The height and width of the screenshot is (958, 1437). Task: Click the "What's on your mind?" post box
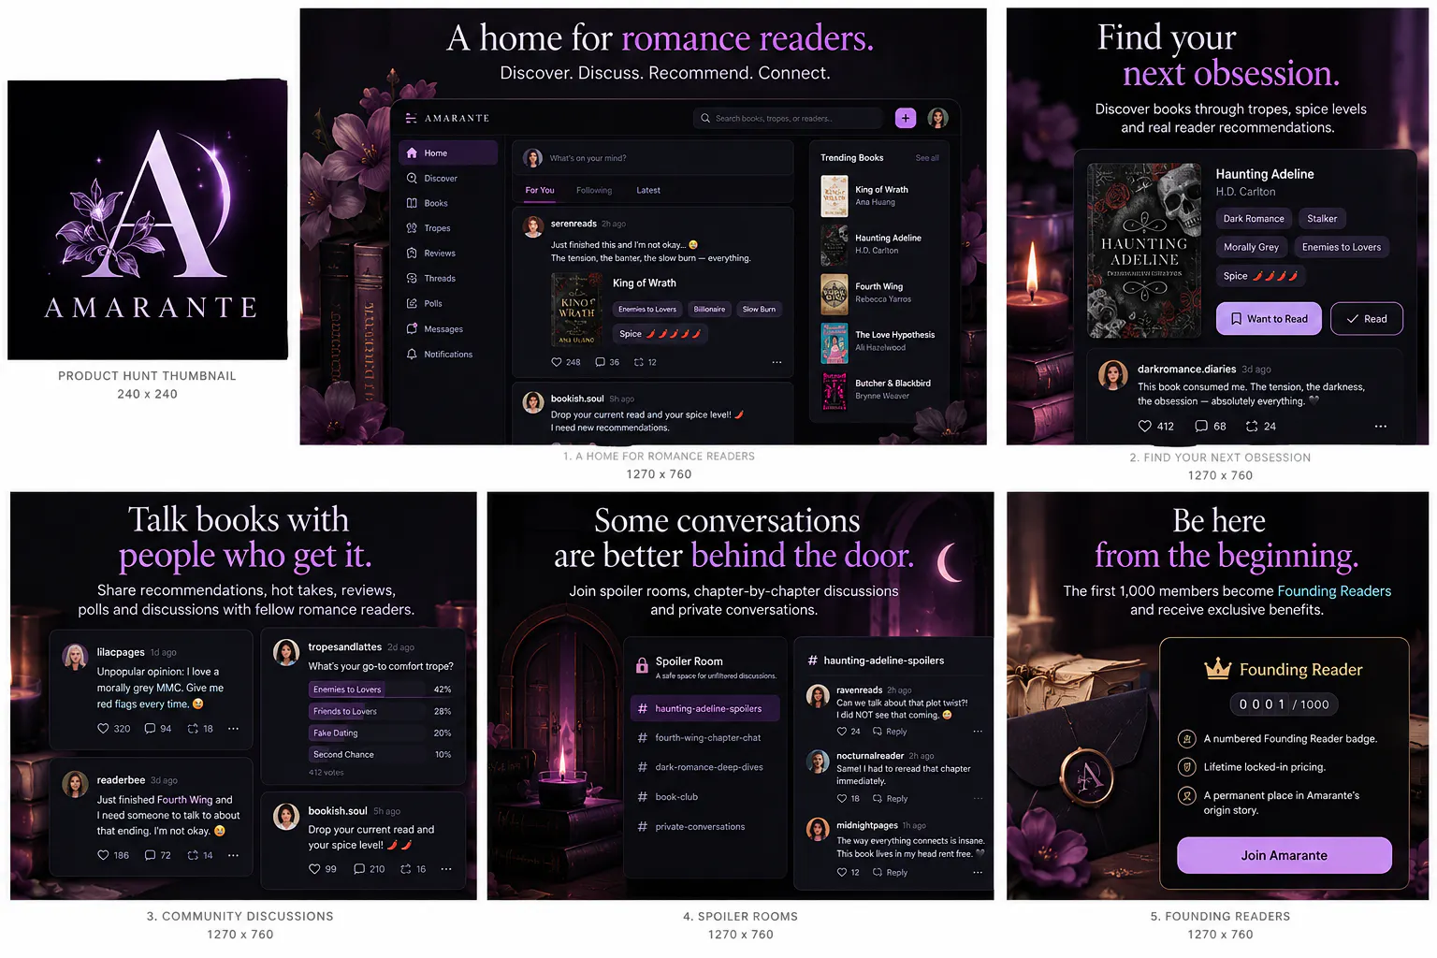(652, 158)
